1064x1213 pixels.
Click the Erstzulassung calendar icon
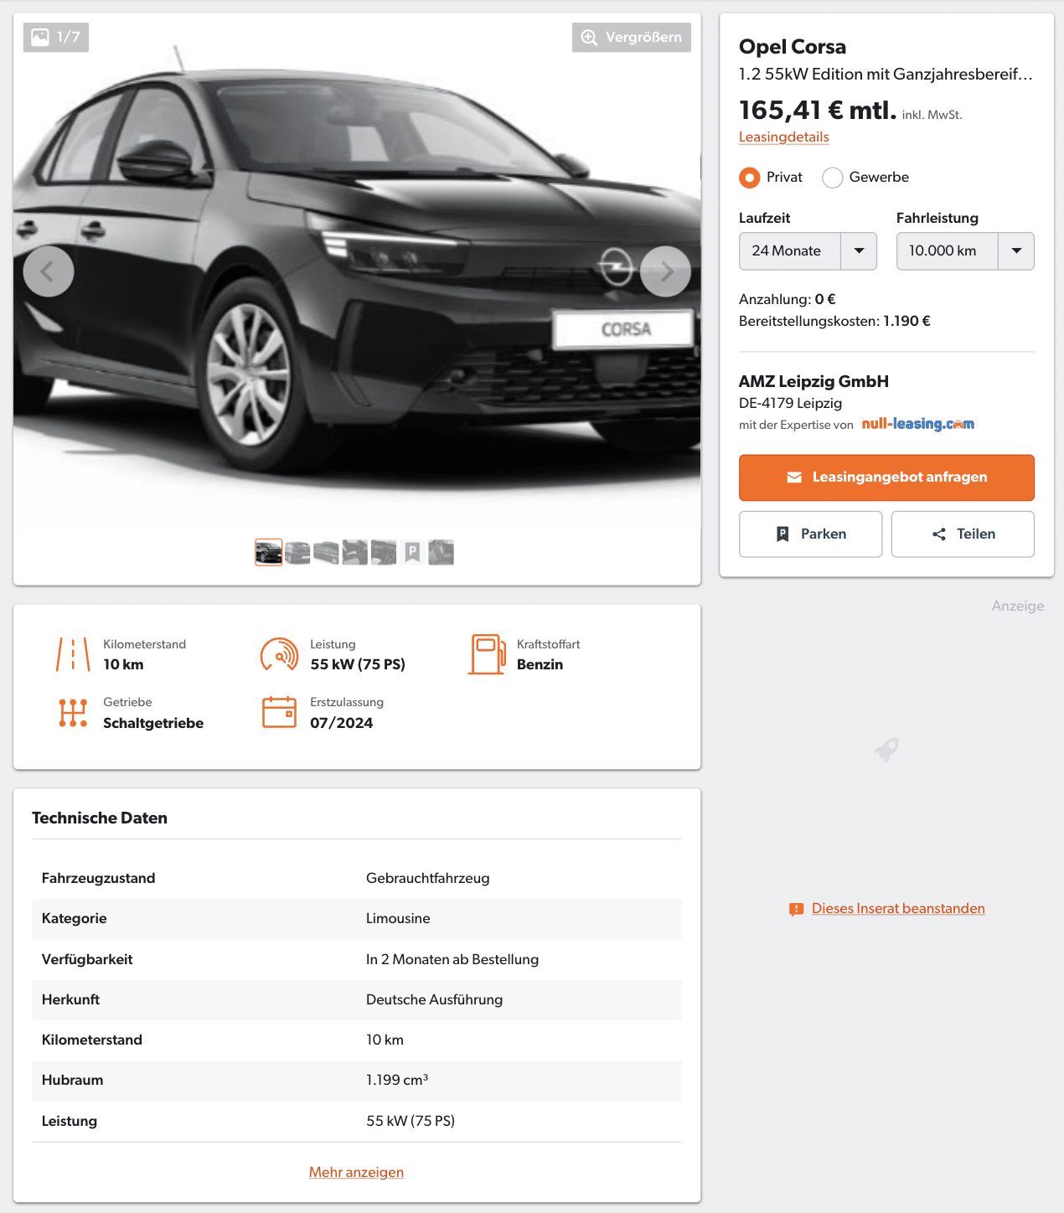[279, 712]
